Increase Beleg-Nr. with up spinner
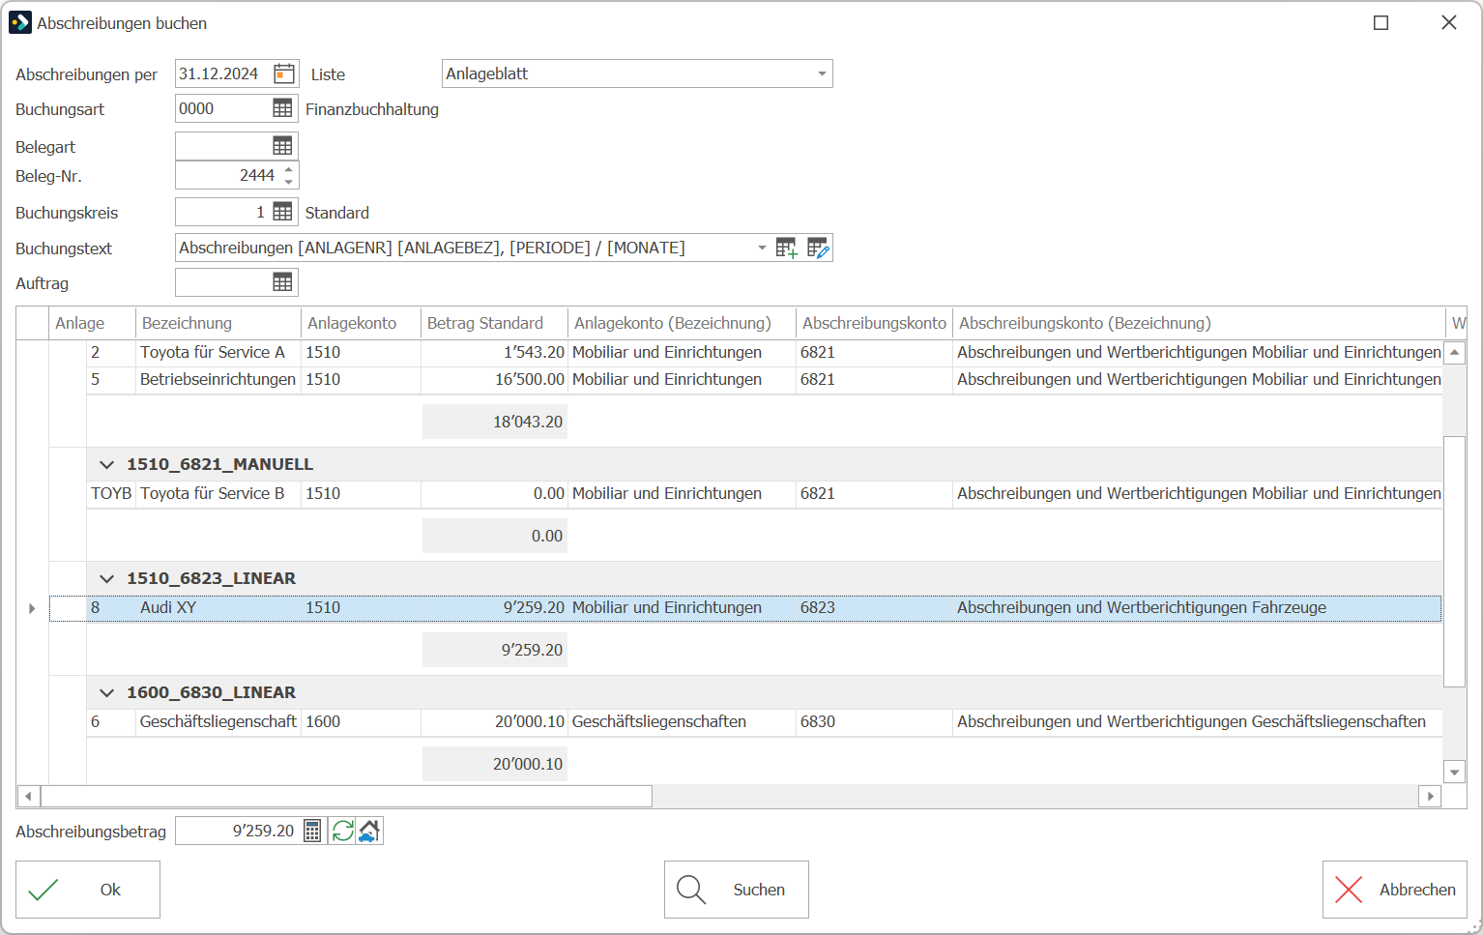 click(288, 169)
